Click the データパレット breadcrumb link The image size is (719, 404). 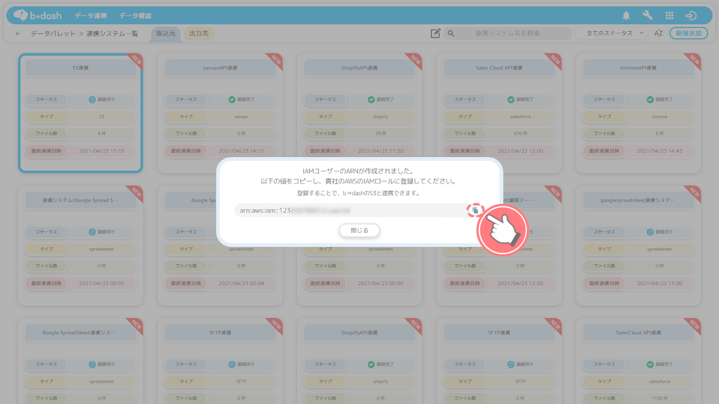point(53,34)
